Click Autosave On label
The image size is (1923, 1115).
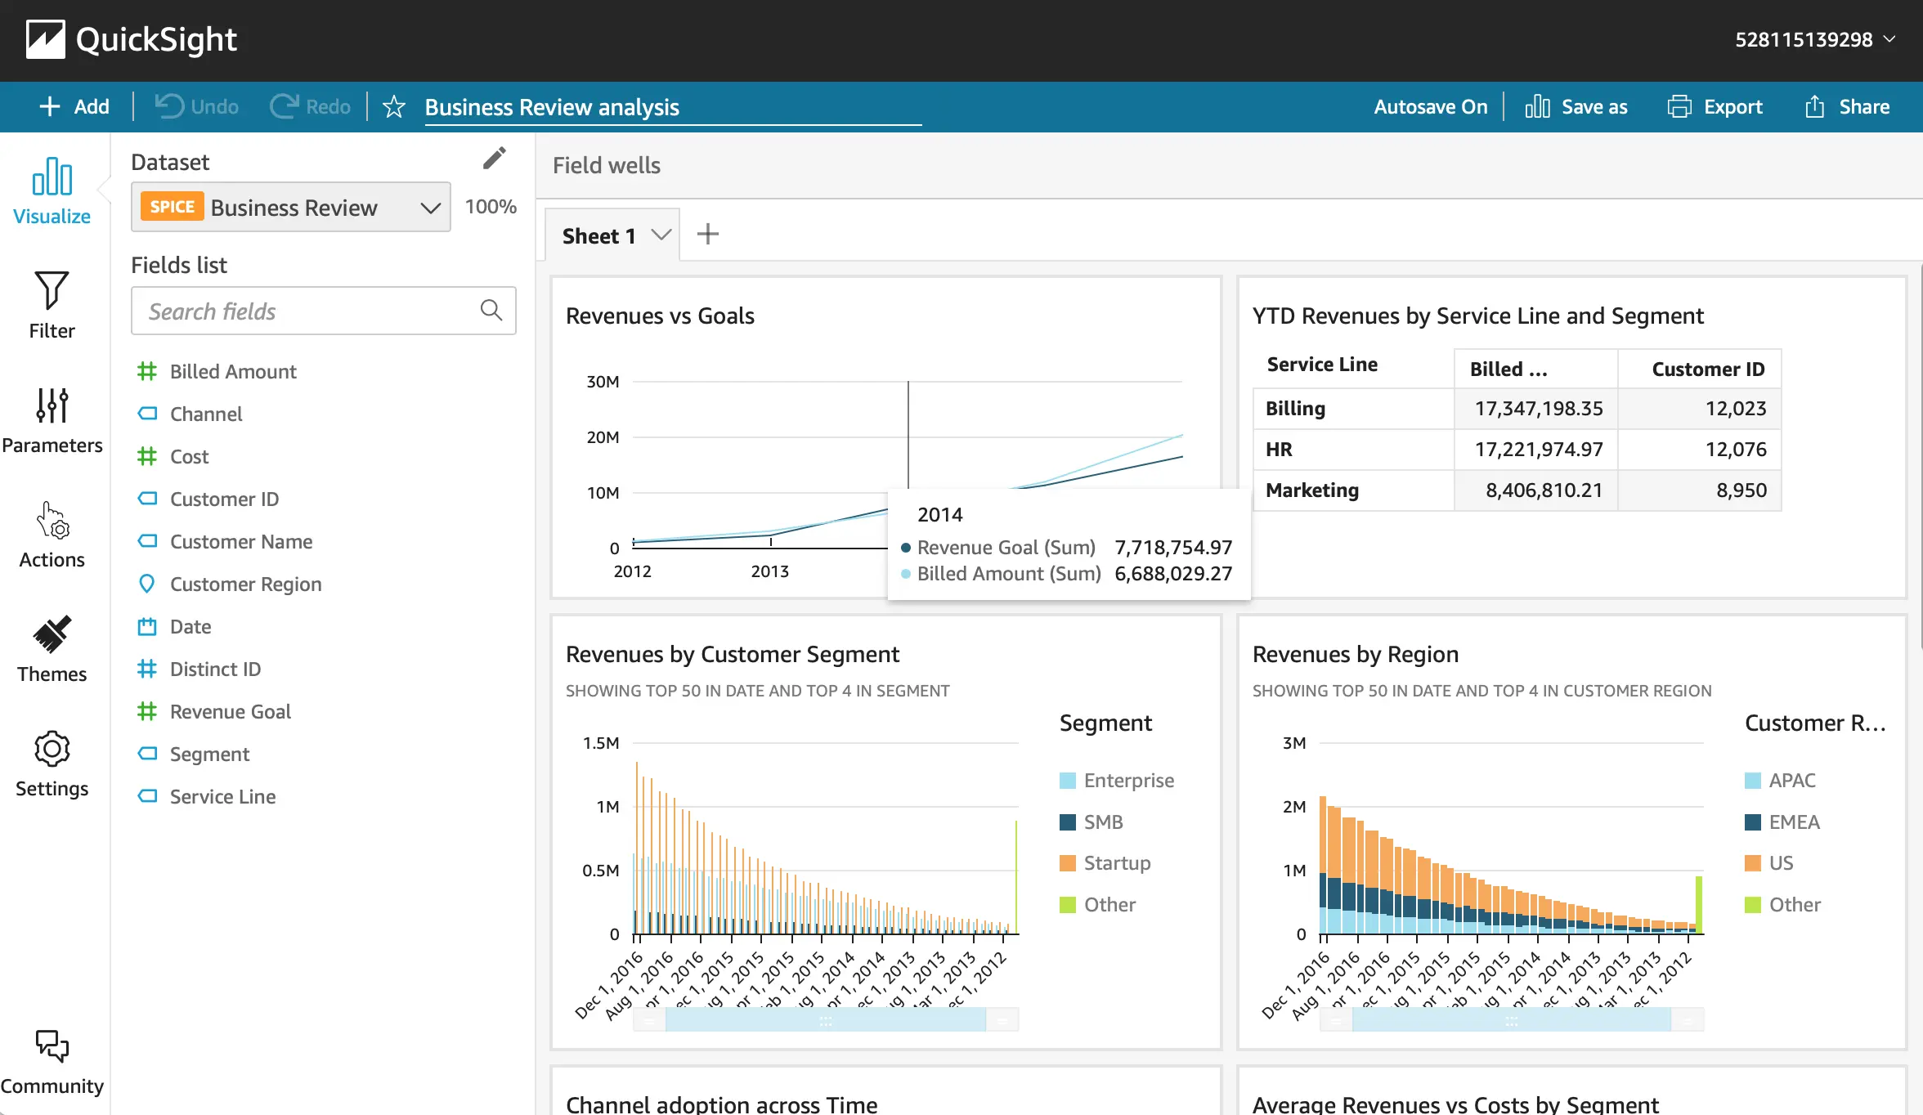pyautogui.click(x=1430, y=106)
